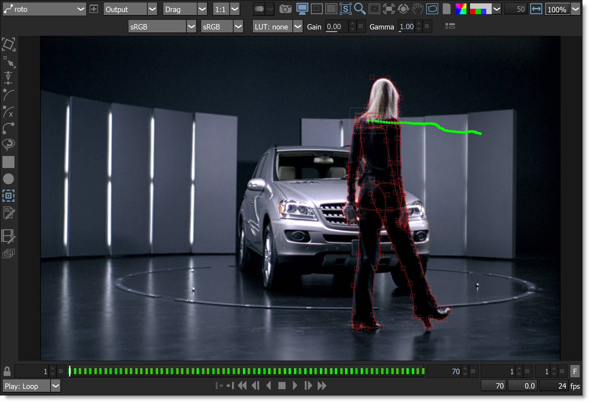
Task: Expand the LUT: none dropdown
Action: pos(297,27)
